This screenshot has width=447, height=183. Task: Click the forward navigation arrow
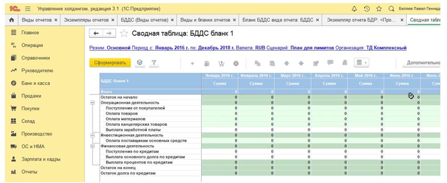click(109, 34)
